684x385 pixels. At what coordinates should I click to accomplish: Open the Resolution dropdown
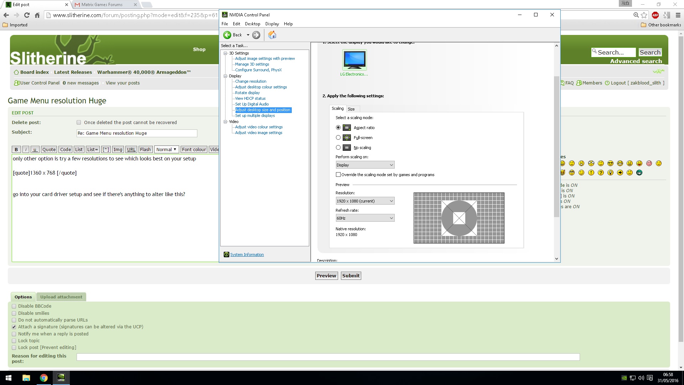365,201
